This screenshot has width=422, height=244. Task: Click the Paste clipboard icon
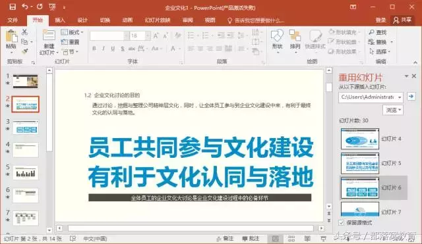click(11, 36)
